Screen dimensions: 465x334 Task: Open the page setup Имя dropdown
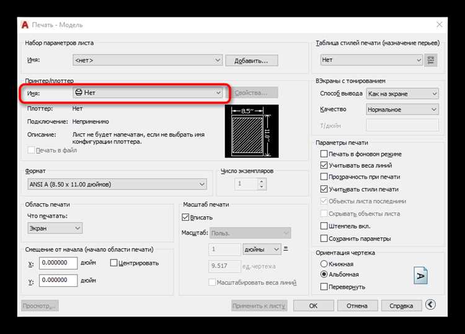[148, 60]
